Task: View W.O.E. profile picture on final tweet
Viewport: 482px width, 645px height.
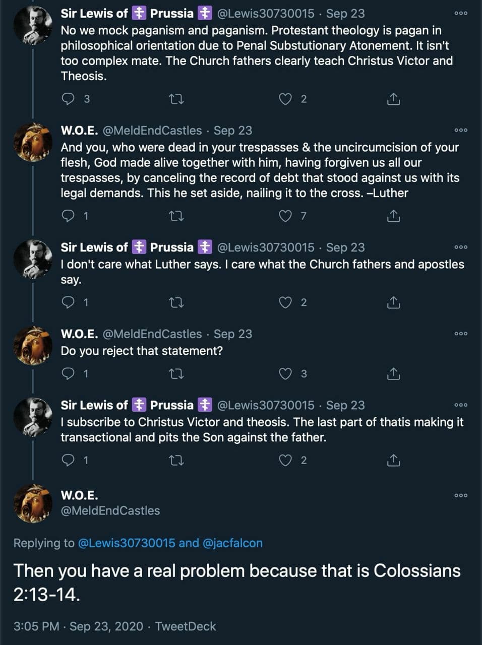Action: (x=33, y=503)
